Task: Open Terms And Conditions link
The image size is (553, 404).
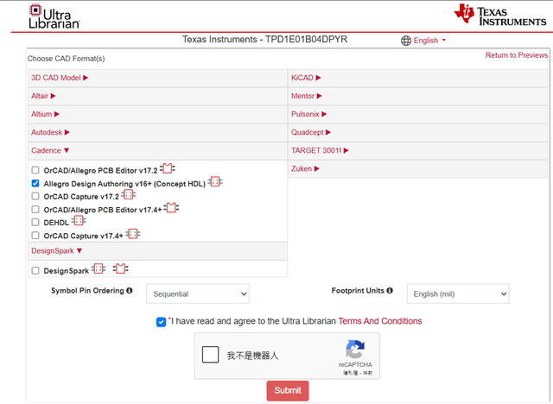Action: [380, 321]
